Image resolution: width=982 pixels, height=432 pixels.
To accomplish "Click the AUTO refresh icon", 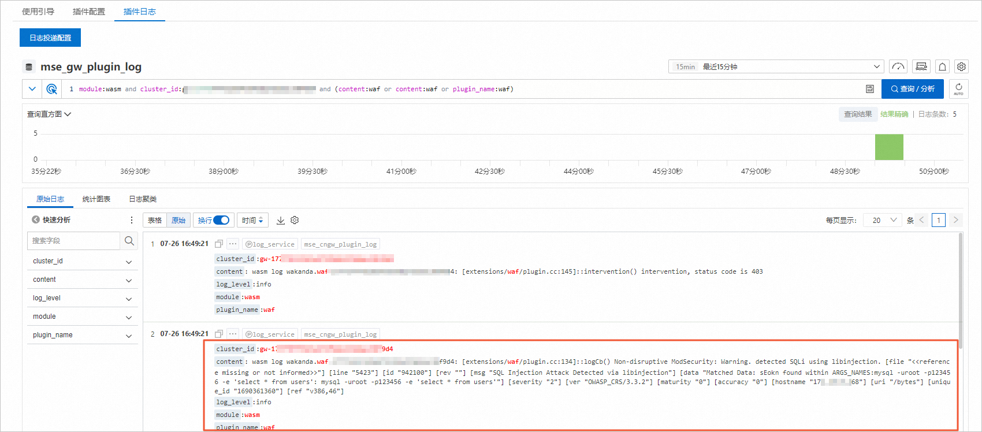I will (x=958, y=89).
